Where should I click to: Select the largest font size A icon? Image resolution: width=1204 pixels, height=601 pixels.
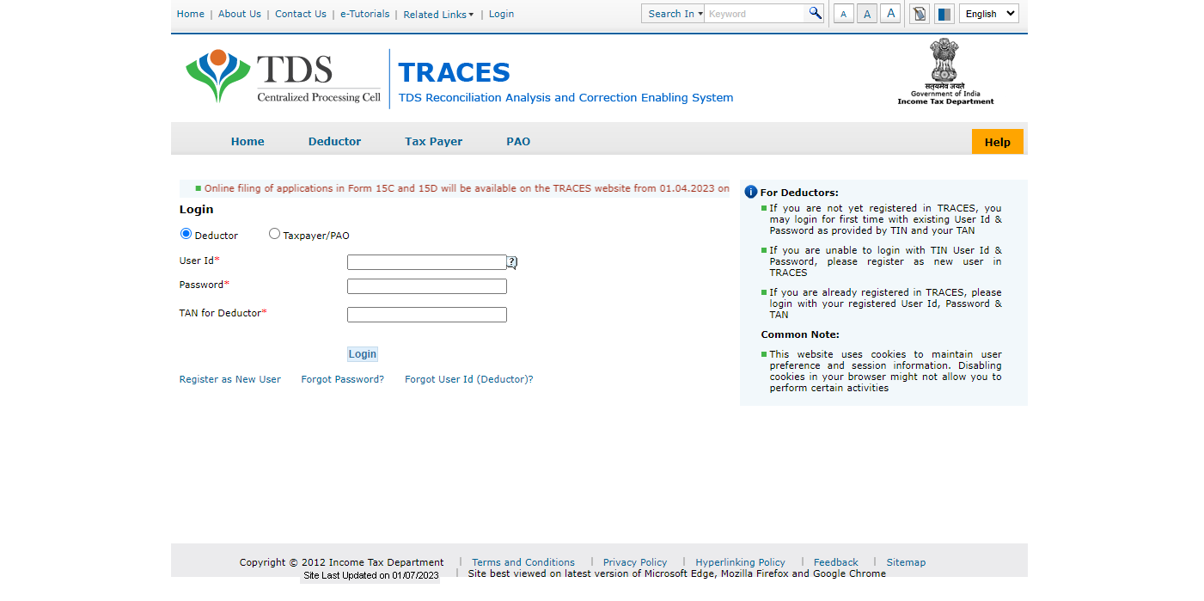(x=890, y=13)
